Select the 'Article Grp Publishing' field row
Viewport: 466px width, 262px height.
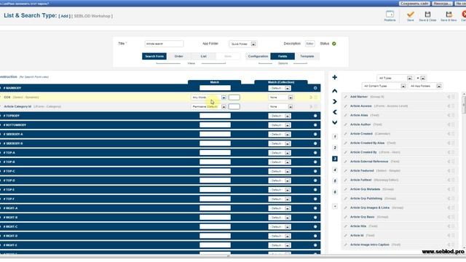(x=400, y=199)
